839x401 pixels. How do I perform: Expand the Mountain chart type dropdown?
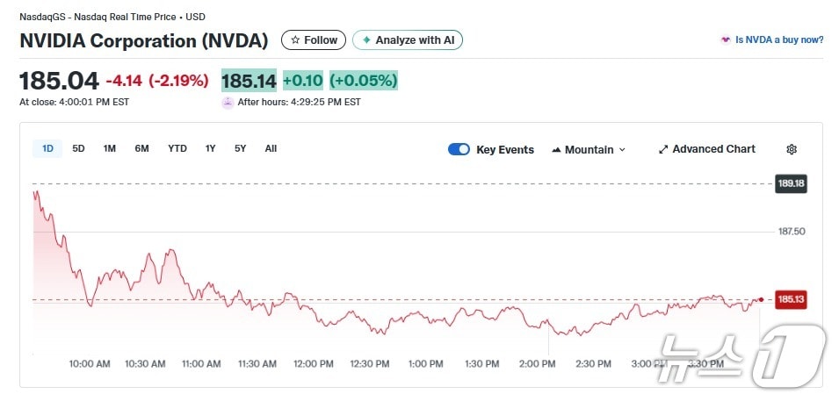[x=622, y=150]
